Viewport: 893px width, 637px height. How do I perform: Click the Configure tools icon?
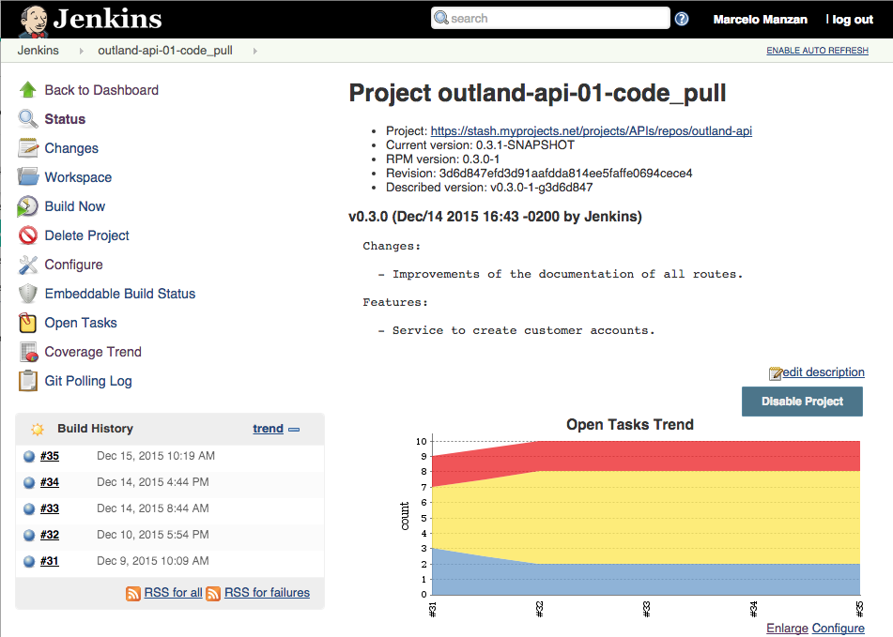[x=28, y=265]
